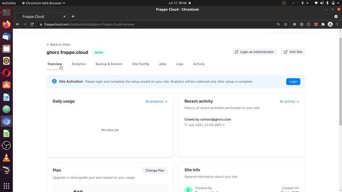Click the Site Activation info icon
Image resolution: width=342 pixels, height=192 pixels.
click(x=55, y=81)
